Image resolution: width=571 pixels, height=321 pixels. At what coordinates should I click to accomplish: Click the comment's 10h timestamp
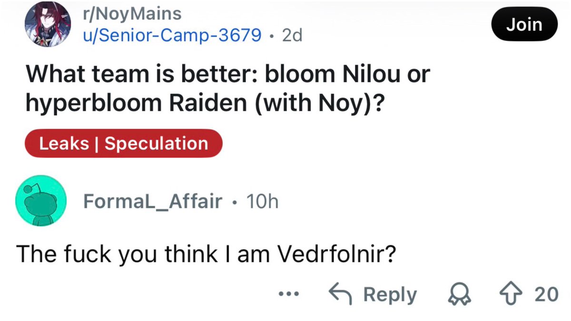click(261, 202)
